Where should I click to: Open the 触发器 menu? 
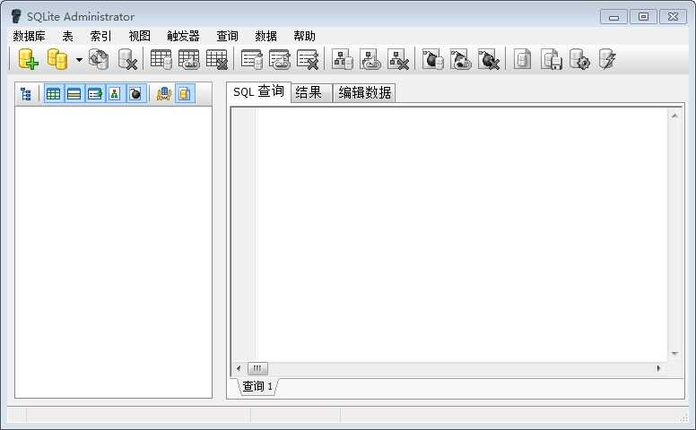183,36
